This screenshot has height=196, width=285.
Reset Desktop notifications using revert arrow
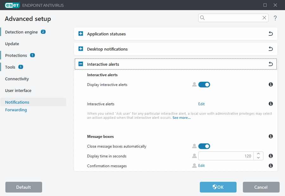click(x=270, y=49)
